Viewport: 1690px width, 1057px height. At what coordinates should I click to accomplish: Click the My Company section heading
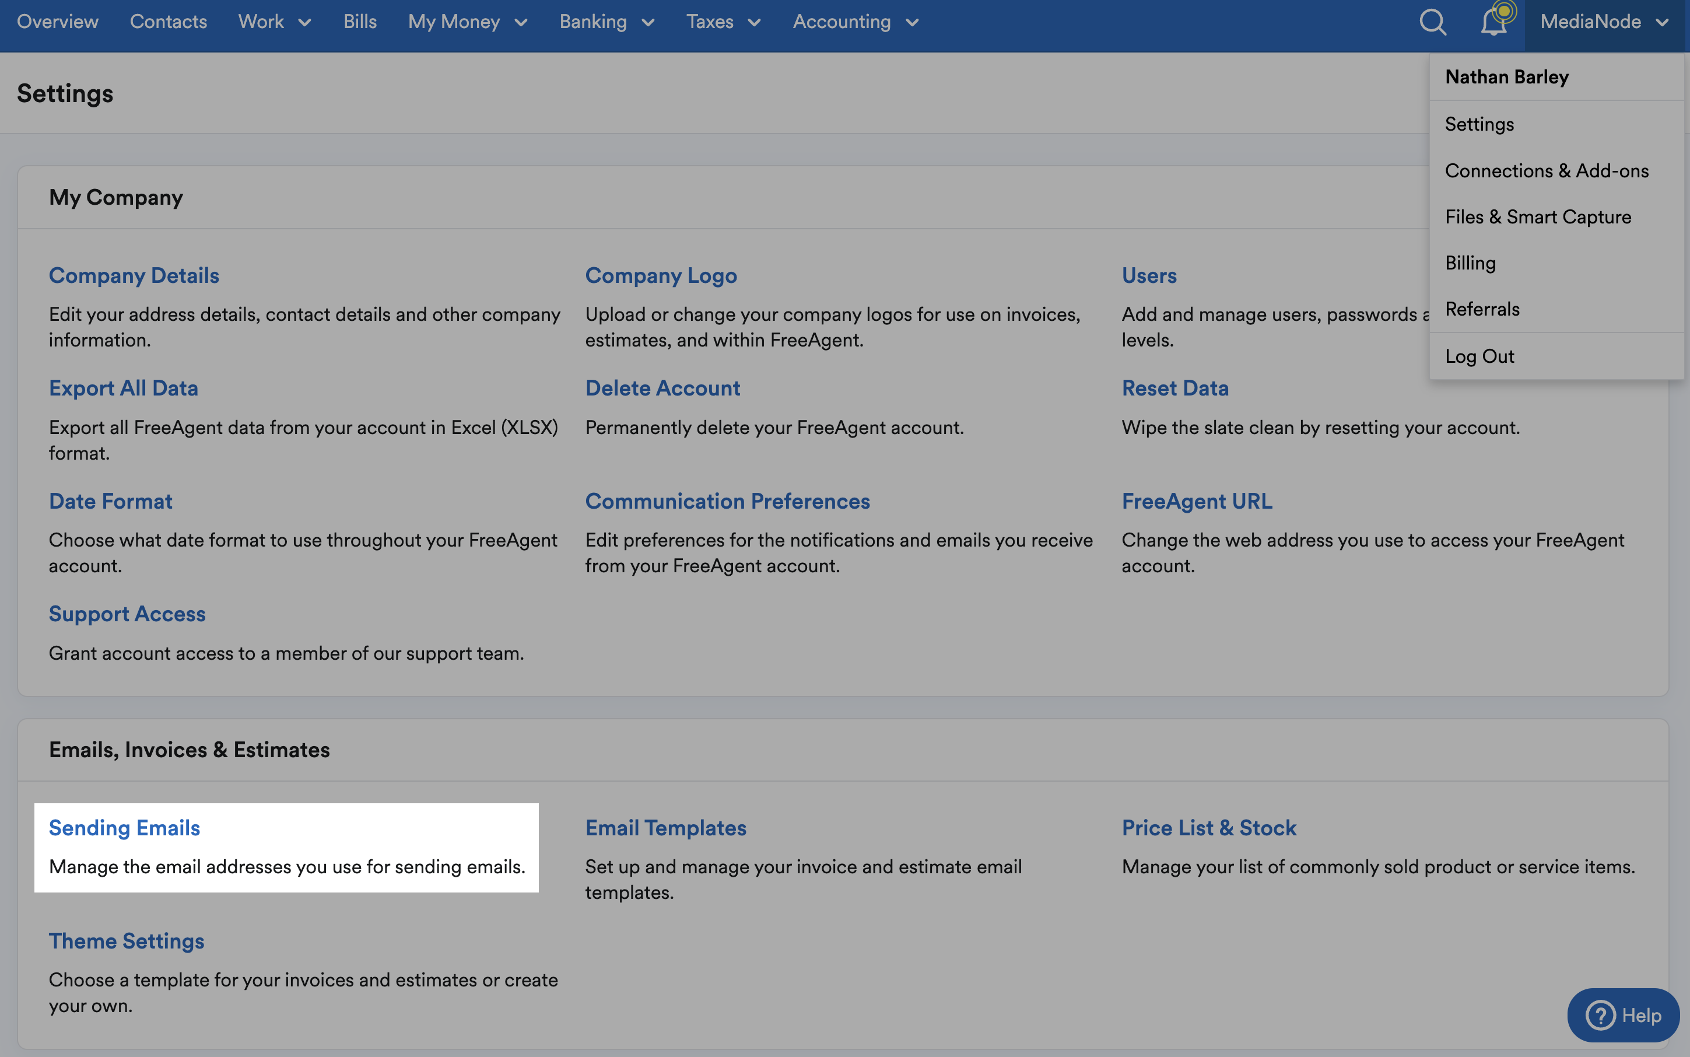(x=116, y=197)
